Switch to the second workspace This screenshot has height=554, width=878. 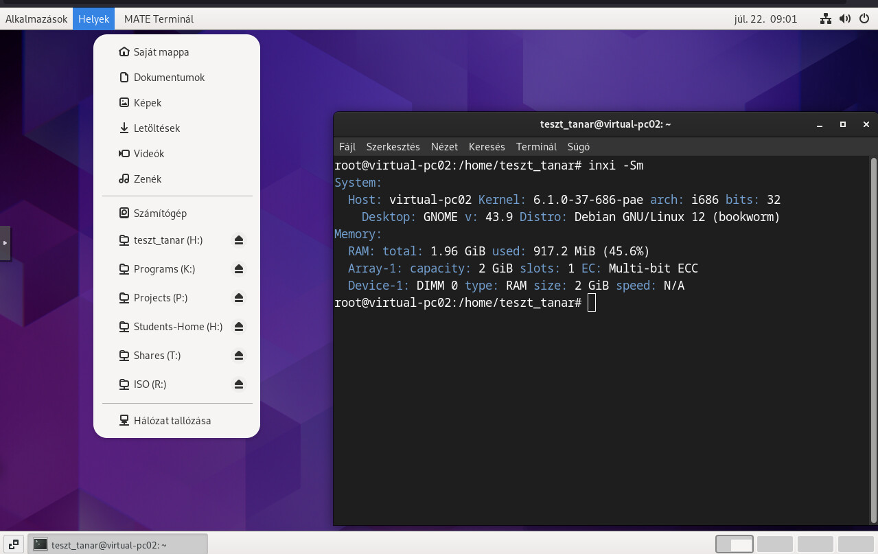(774, 544)
